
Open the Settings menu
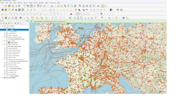[x=20, y=3]
